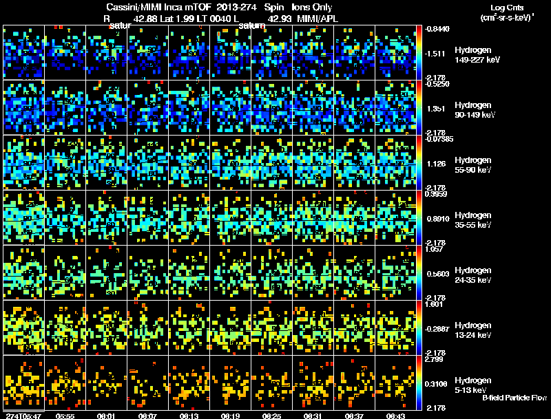Select the 06:43 time label

pyautogui.click(x=395, y=416)
